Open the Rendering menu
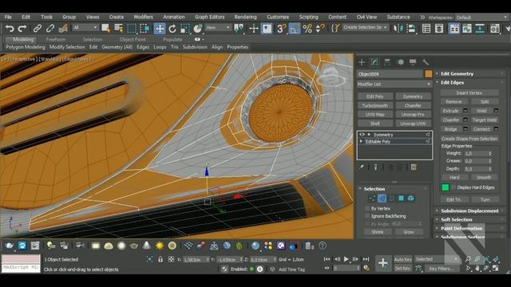 [x=245, y=17]
